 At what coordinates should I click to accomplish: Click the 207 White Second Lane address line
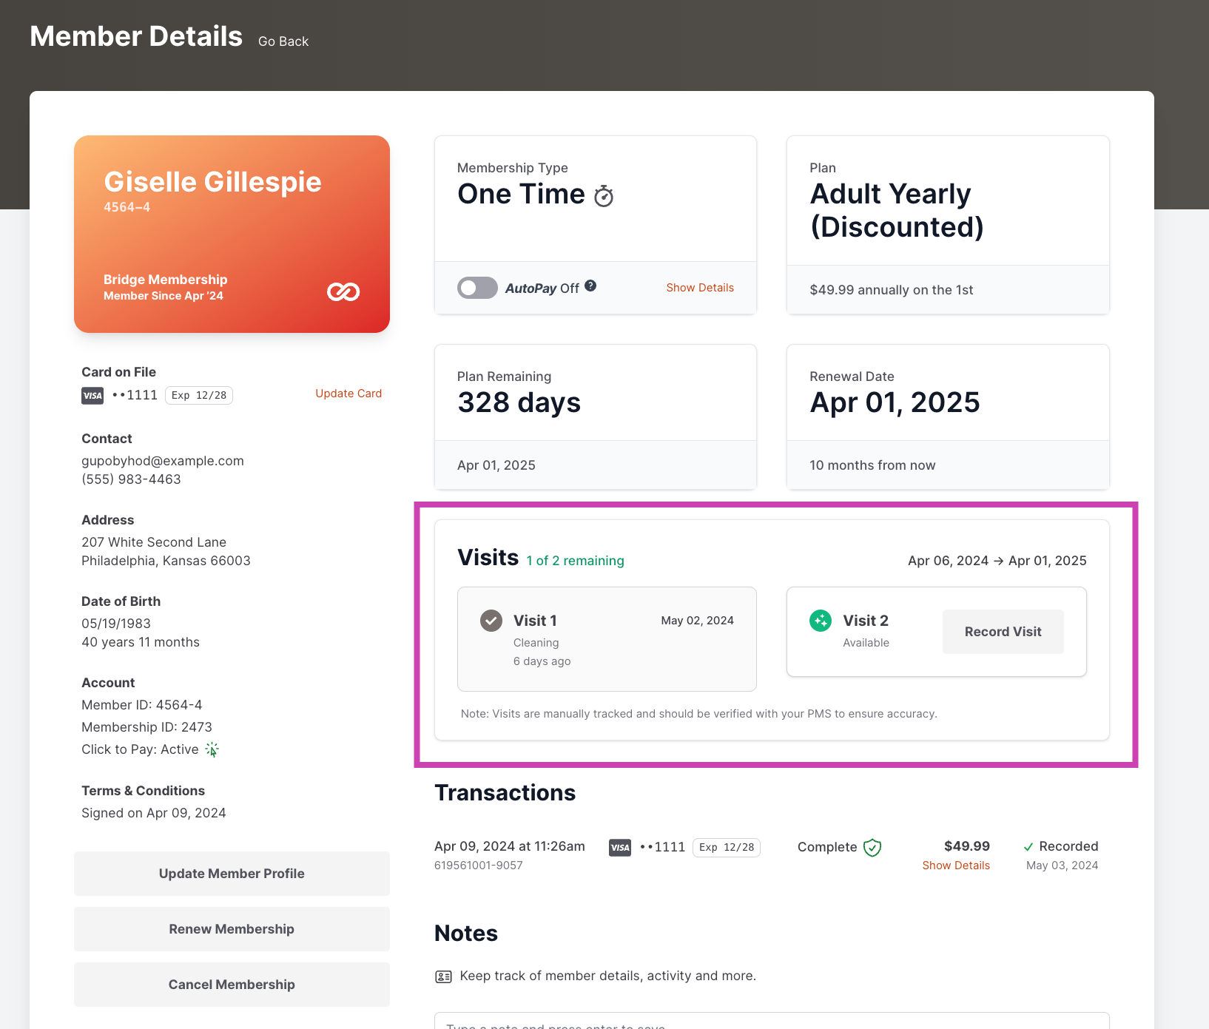tap(154, 542)
